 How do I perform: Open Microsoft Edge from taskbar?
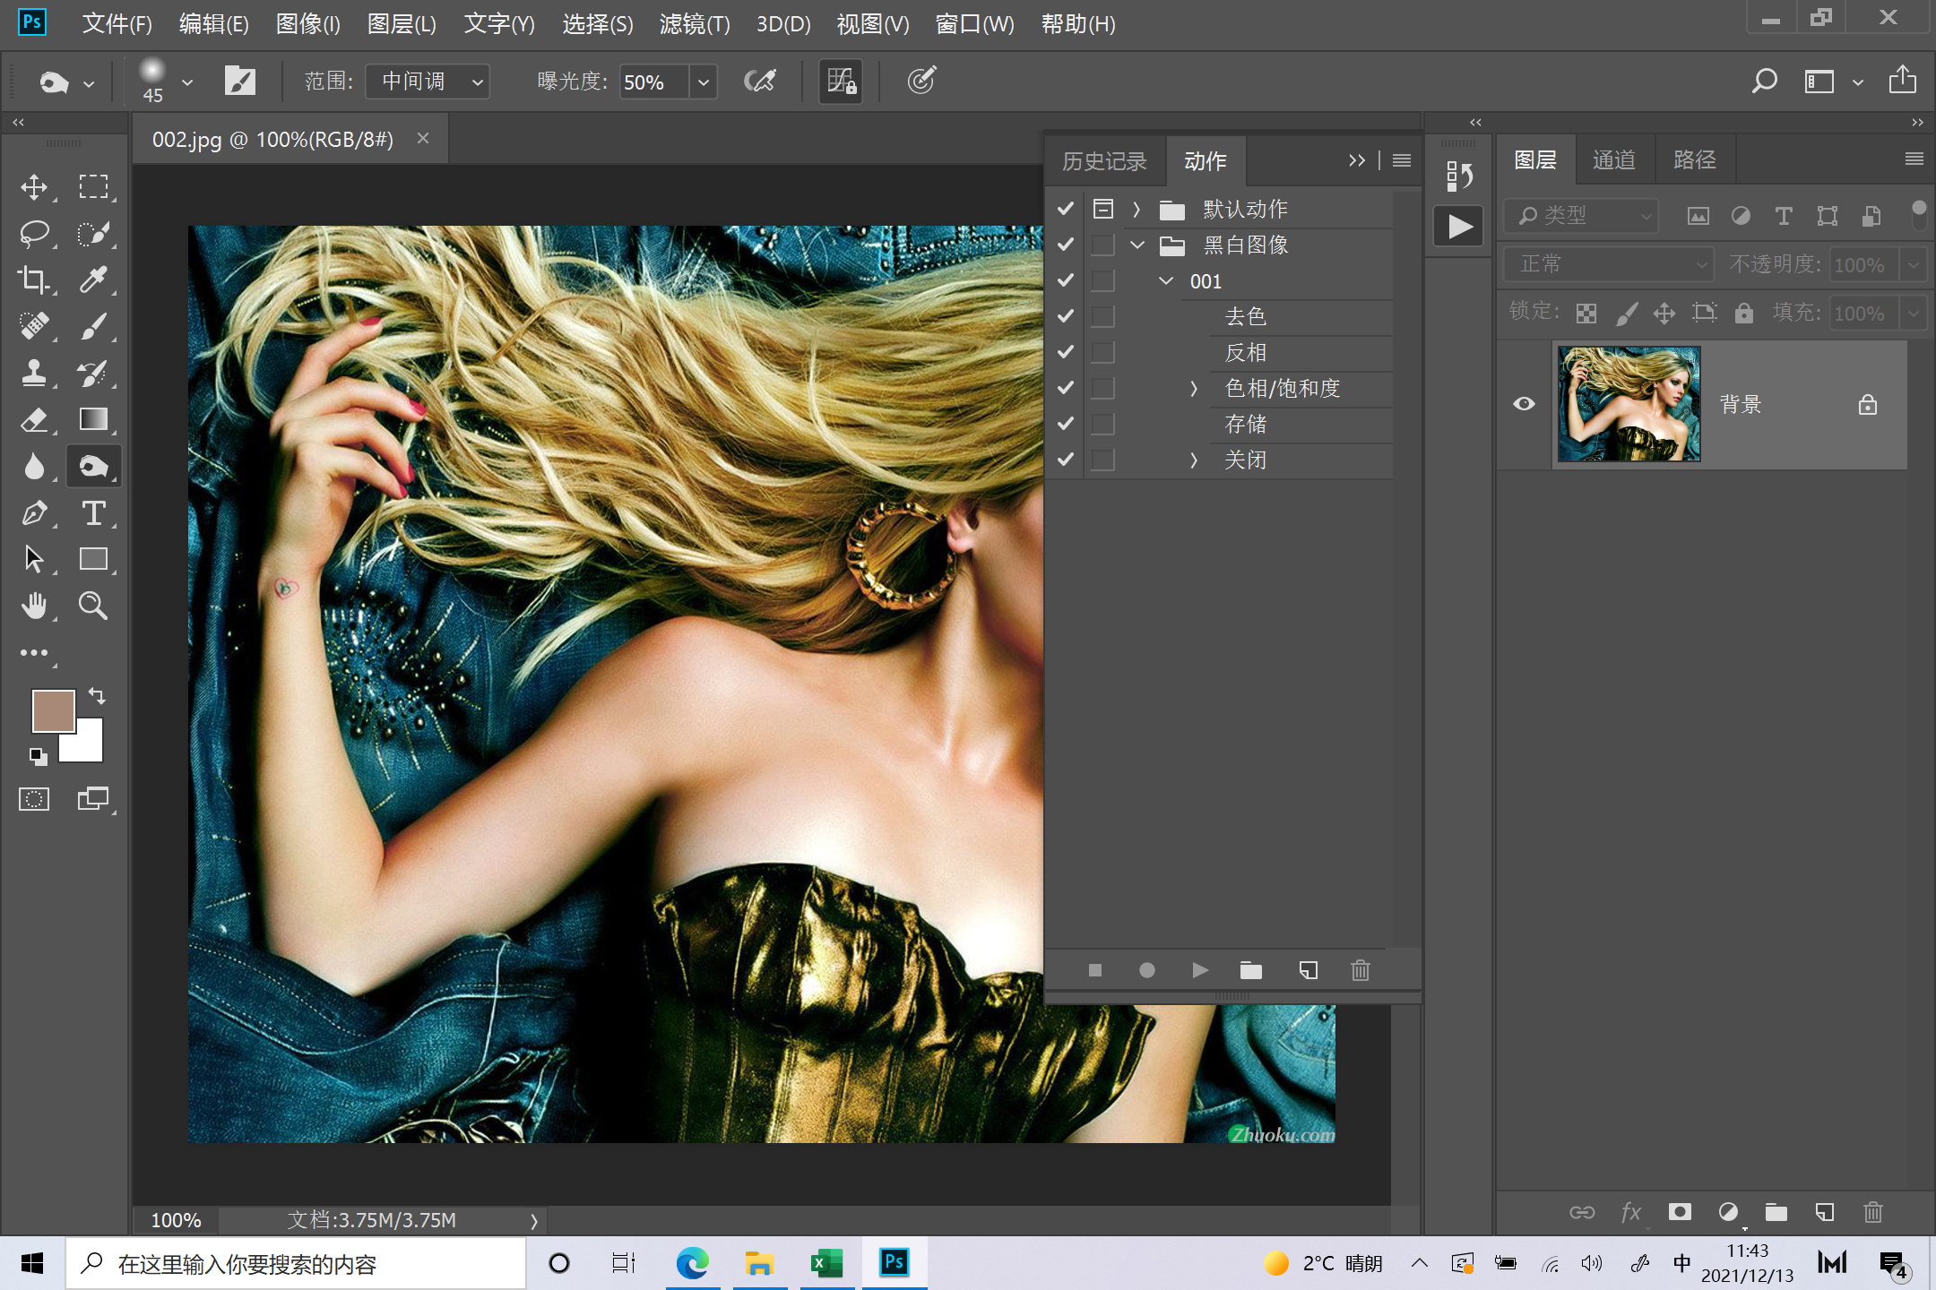(x=692, y=1263)
